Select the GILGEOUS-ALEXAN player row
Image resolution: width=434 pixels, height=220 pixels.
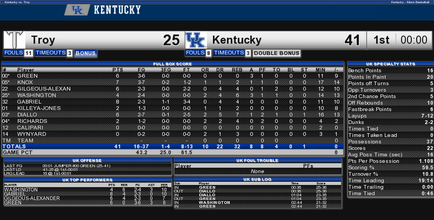[x=172, y=88]
